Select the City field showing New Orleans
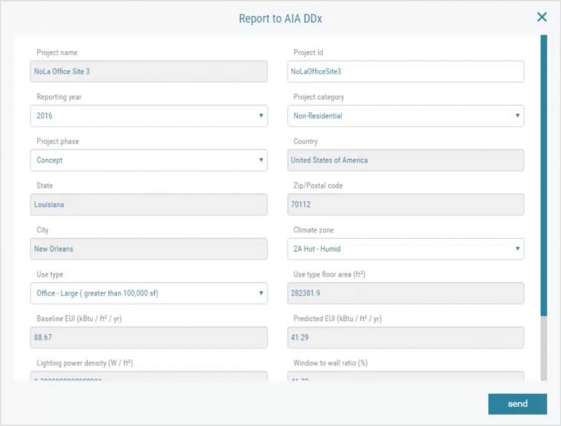The width and height of the screenshot is (561, 426). point(148,249)
